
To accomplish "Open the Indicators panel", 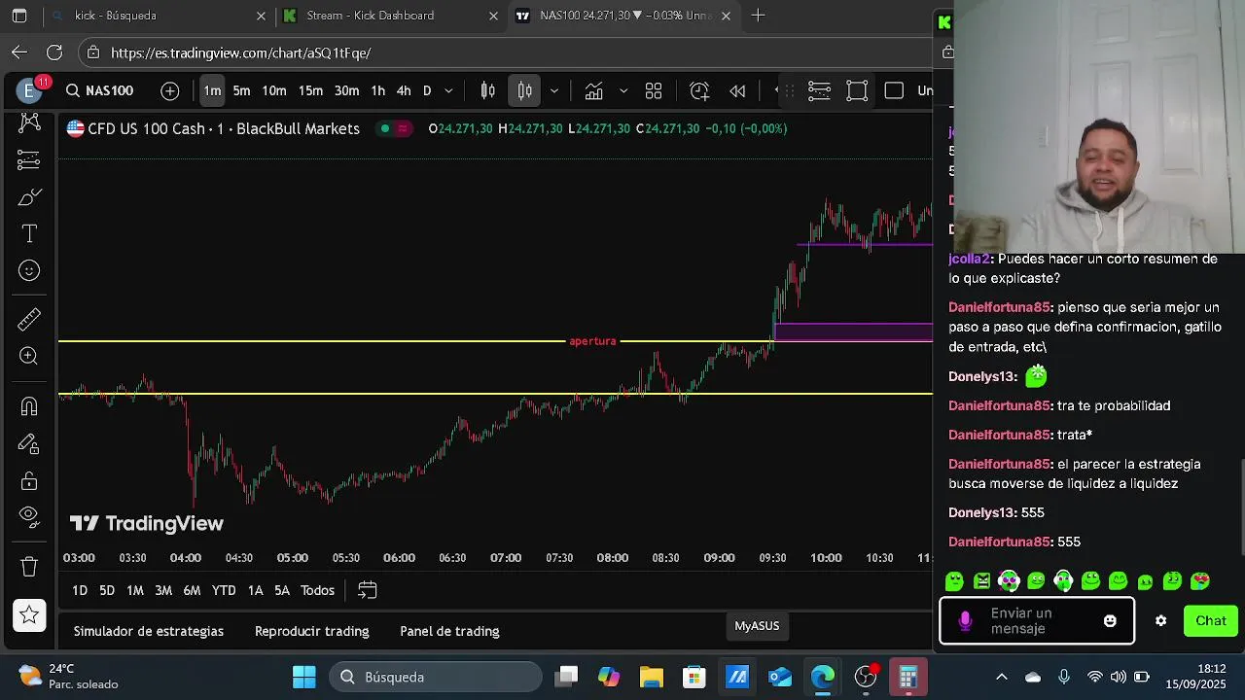I will point(593,90).
